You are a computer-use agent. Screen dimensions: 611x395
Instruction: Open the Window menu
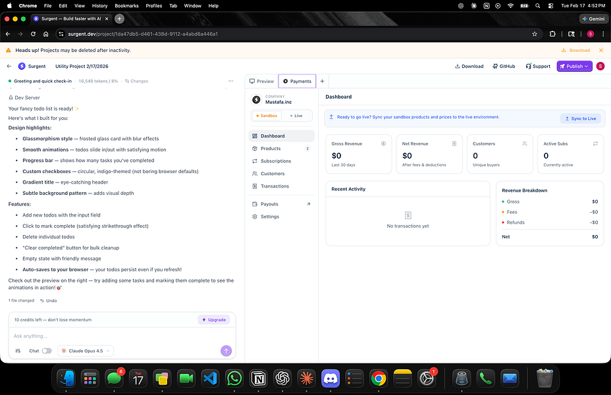pos(192,6)
